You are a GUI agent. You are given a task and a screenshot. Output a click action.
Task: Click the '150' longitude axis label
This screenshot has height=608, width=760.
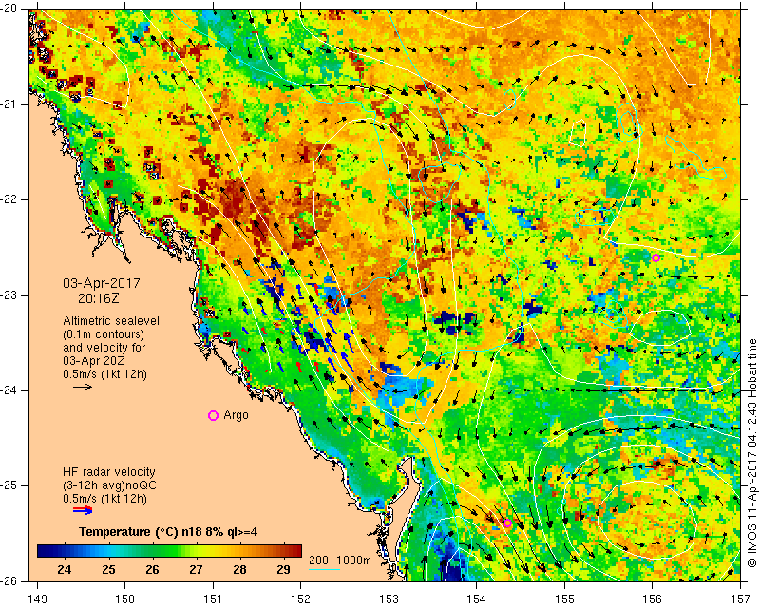pyautogui.click(x=125, y=599)
